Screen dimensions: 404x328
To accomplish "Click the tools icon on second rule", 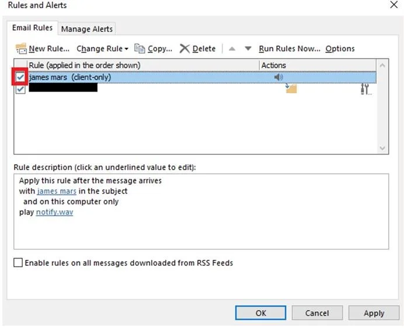I will pos(365,89).
